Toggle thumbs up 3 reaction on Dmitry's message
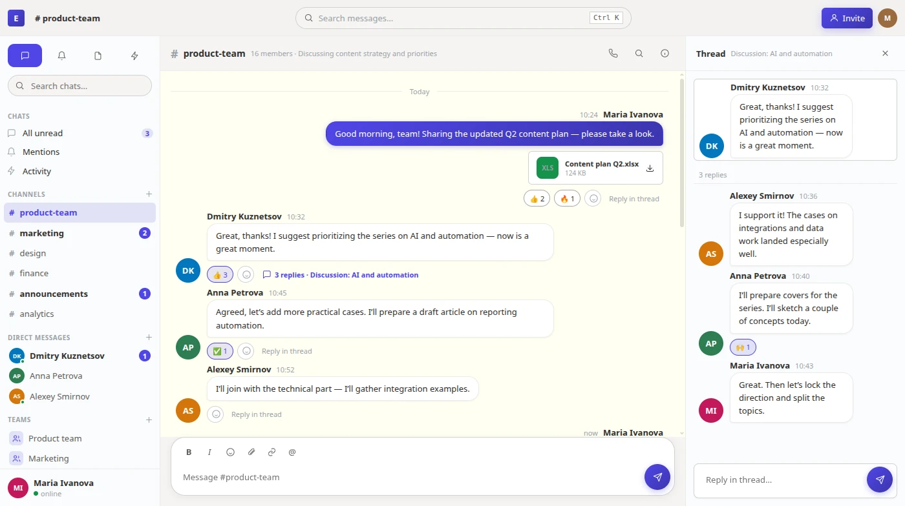 click(220, 275)
